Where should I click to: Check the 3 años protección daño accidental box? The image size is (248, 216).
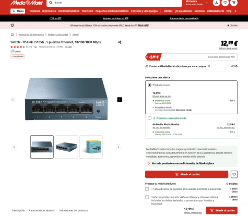147,197
